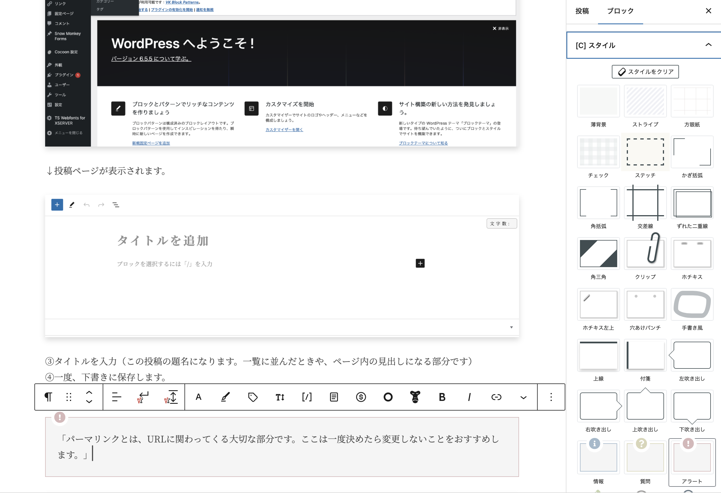Viewport: 721px width, 493px height.
Task: Switch to the 投稿 tab
Action: point(582,11)
